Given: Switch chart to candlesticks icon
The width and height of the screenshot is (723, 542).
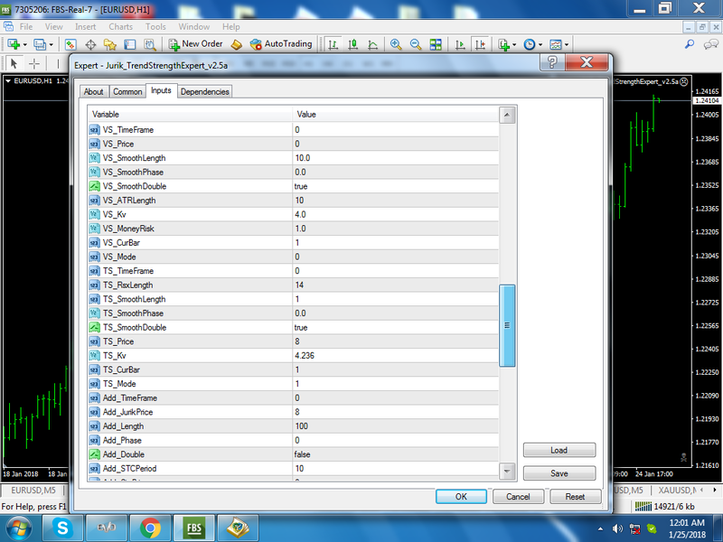Looking at the screenshot, I should (352, 44).
